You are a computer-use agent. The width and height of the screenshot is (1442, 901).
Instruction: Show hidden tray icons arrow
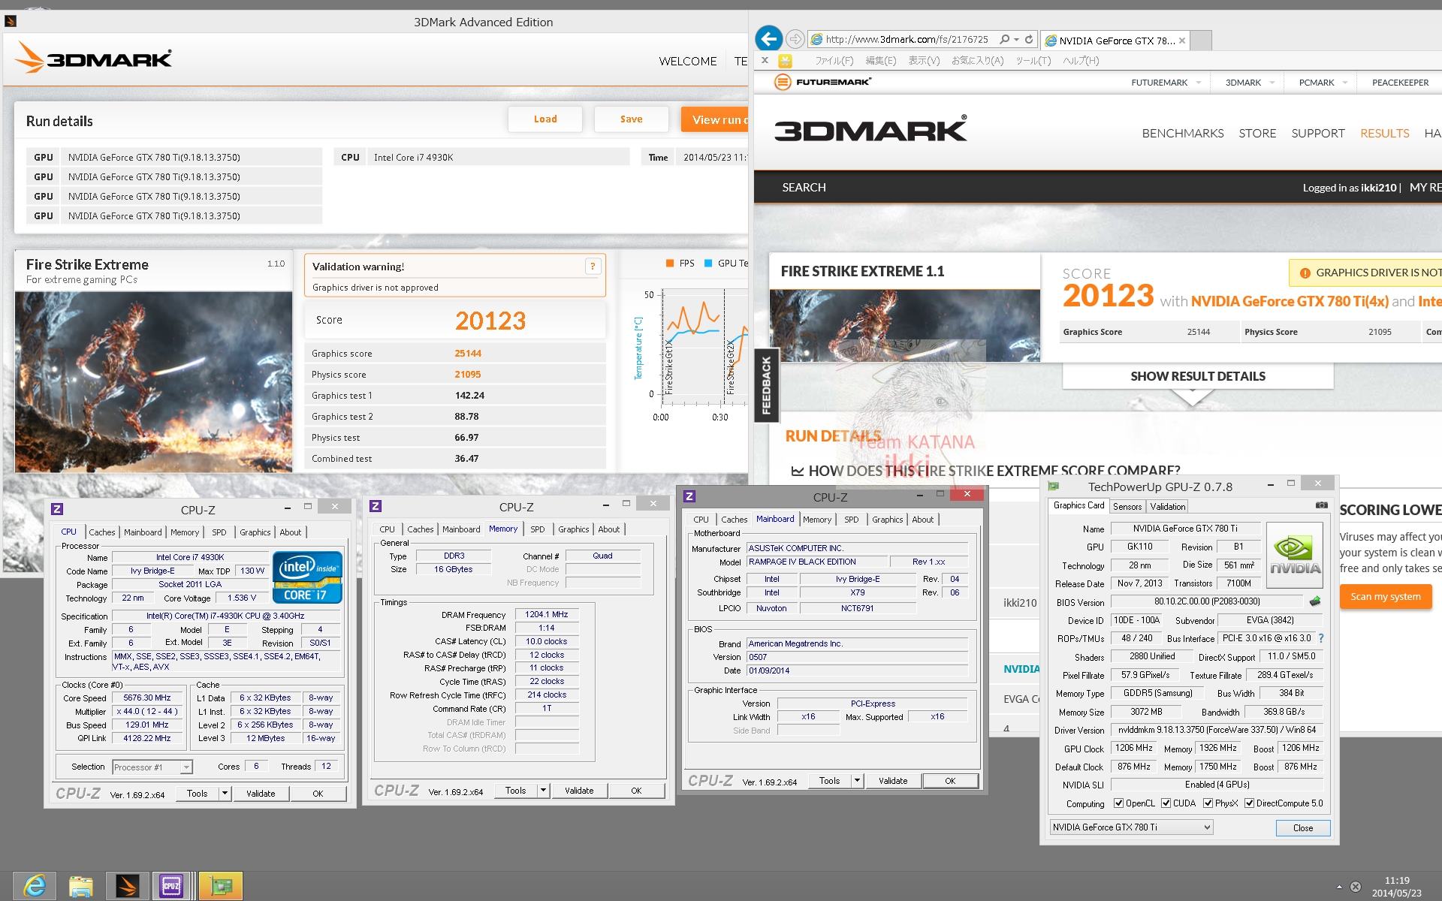click(x=1339, y=887)
